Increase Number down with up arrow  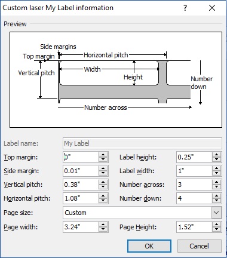point(216,196)
